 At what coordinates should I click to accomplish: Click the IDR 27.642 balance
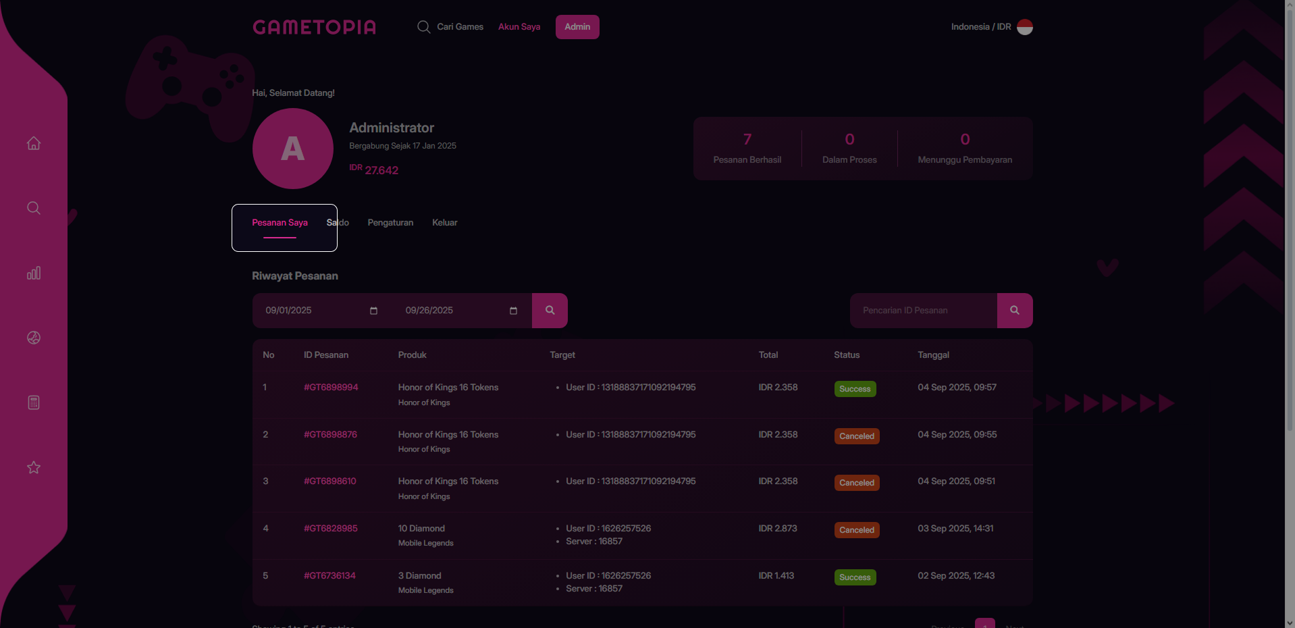[373, 170]
